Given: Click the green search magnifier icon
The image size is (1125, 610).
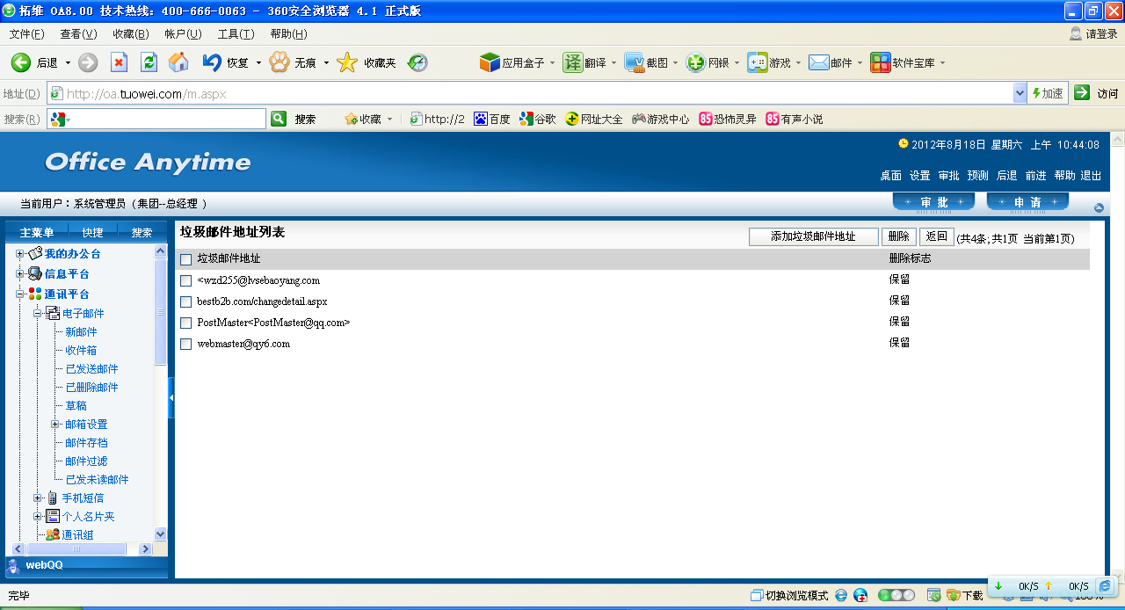Looking at the screenshot, I should tap(279, 119).
